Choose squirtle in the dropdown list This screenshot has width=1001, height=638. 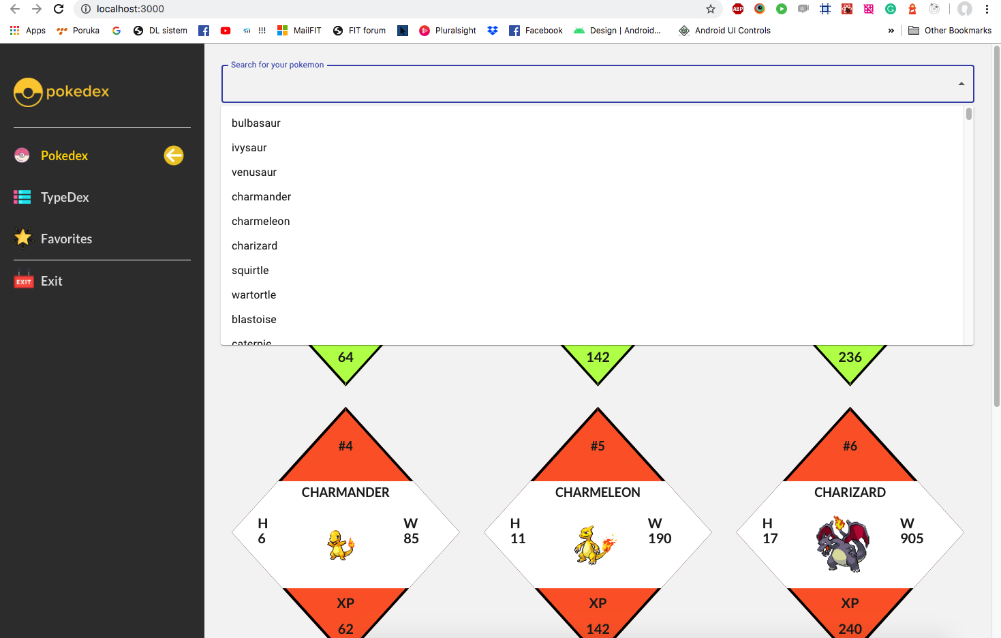(x=250, y=270)
